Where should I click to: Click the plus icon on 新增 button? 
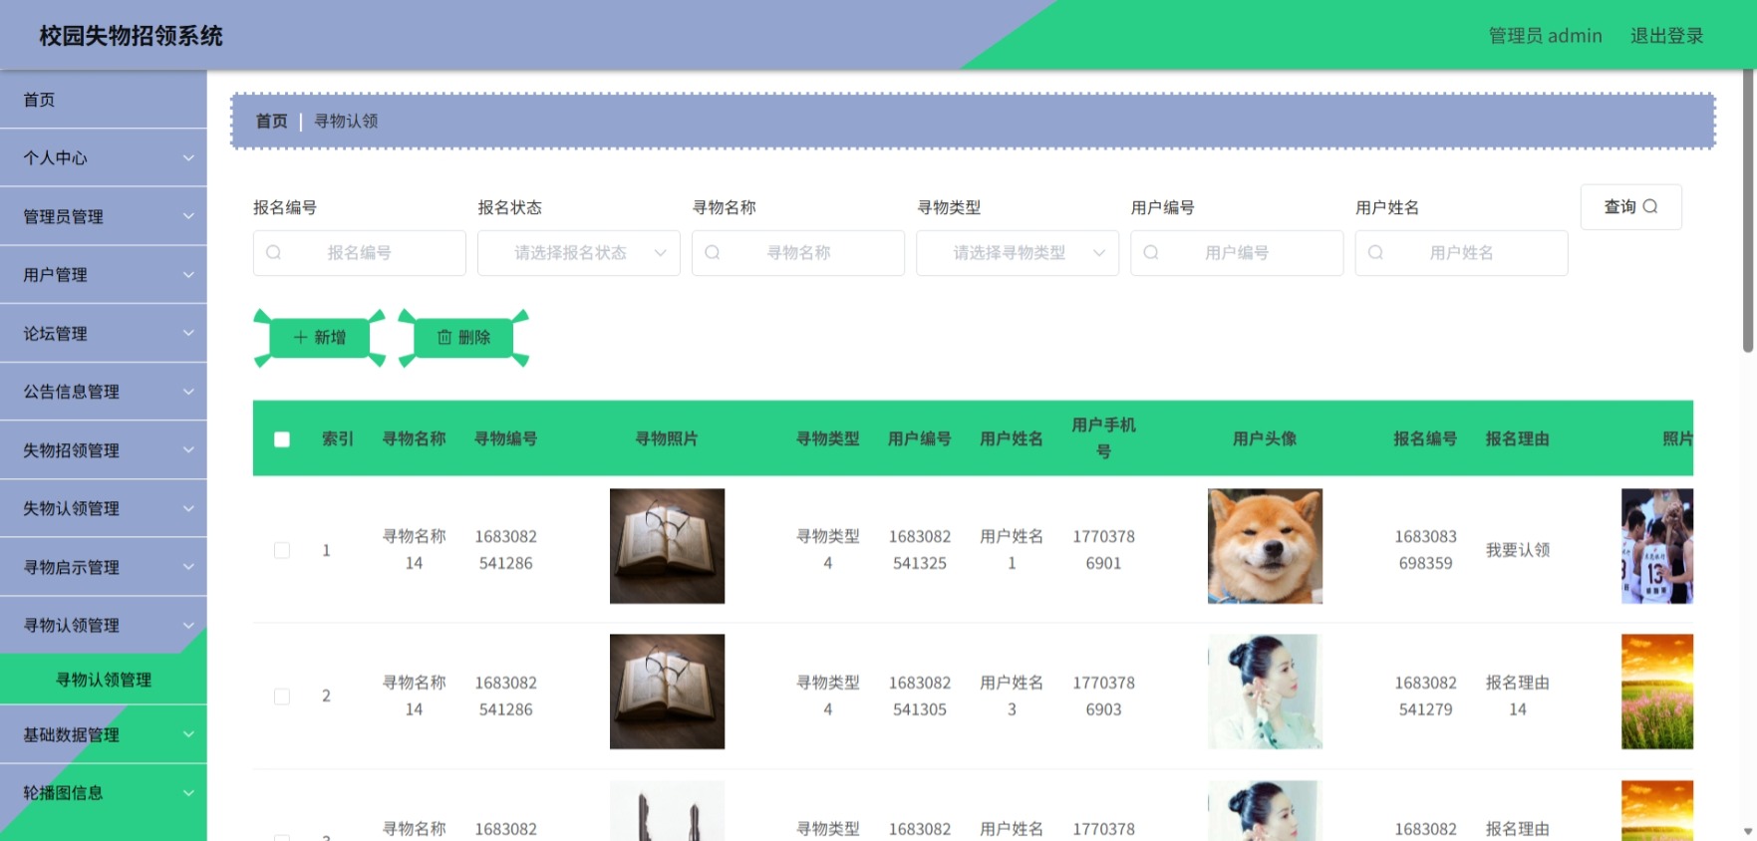tap(300, 338)
